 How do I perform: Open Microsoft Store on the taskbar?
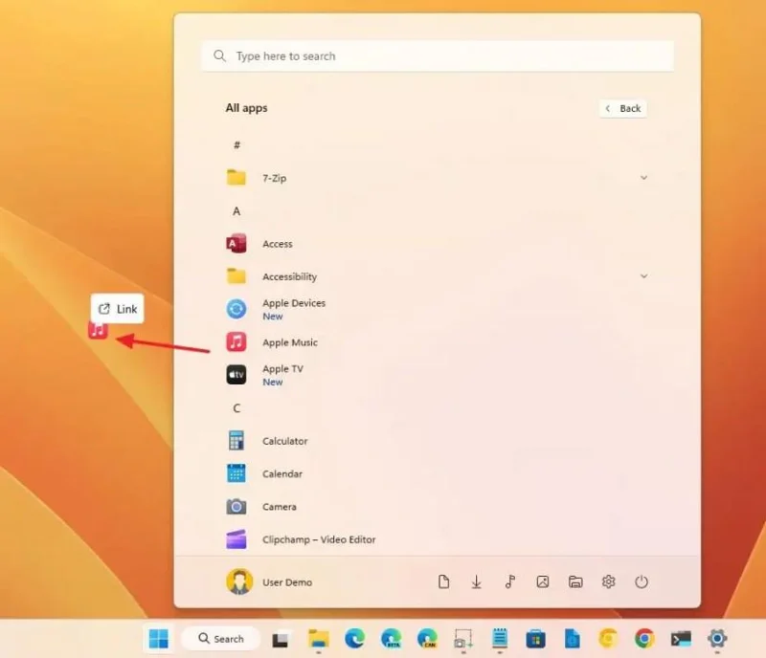coord(535,639)
